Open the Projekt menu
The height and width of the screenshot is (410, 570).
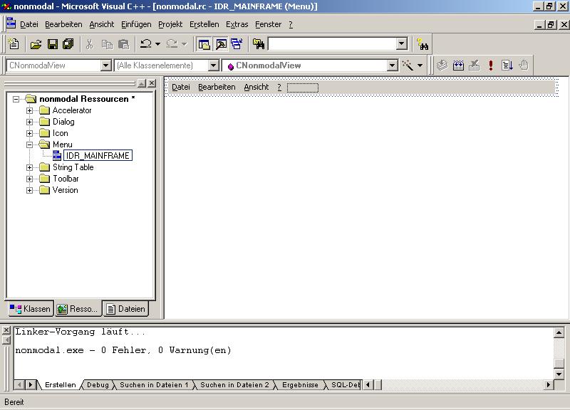(x=170, y=24)
